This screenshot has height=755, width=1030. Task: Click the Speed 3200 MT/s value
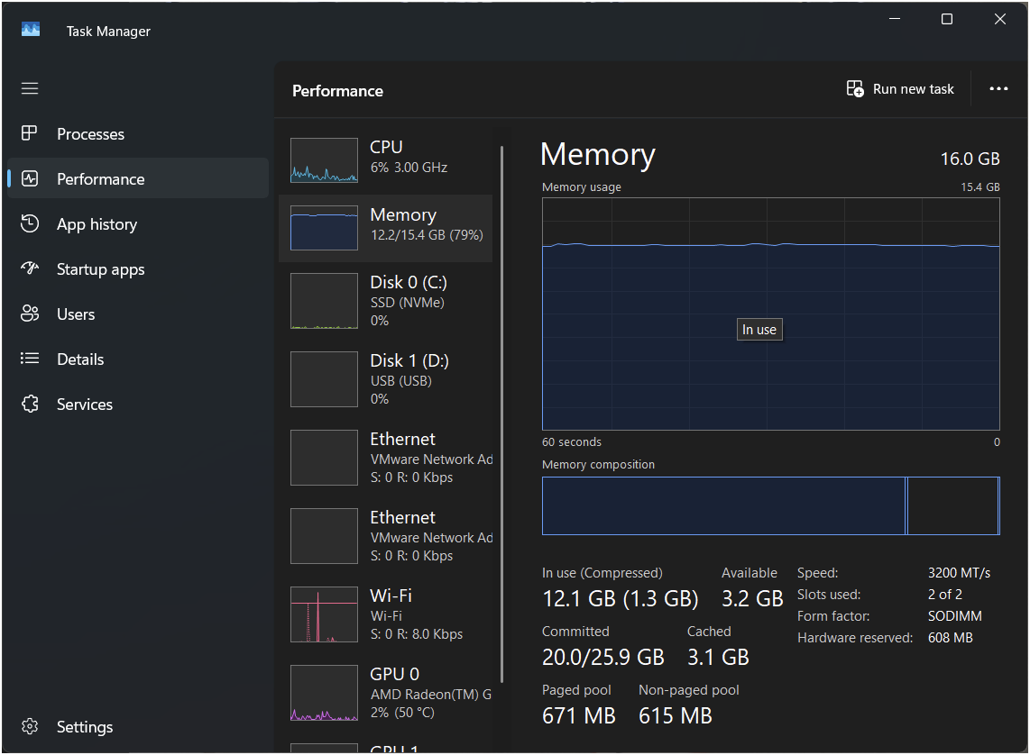click(x=959, y=573)
